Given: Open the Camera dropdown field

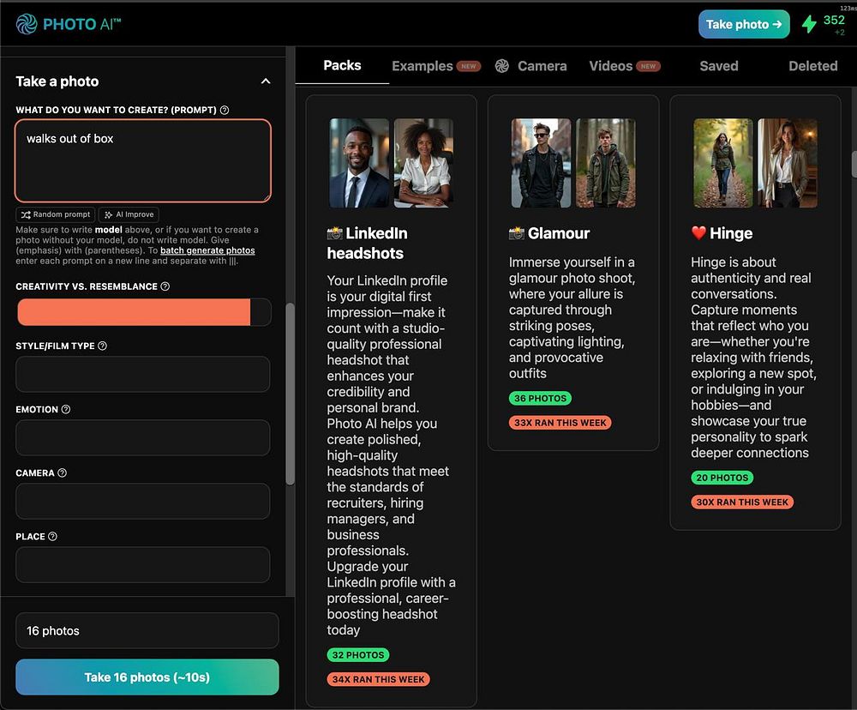Looking at the screenshot, I should 142,501.
